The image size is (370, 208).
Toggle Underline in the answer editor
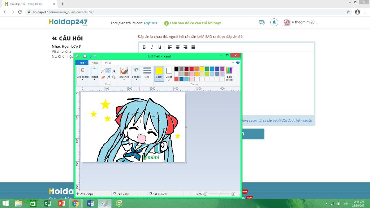point(160,47)
